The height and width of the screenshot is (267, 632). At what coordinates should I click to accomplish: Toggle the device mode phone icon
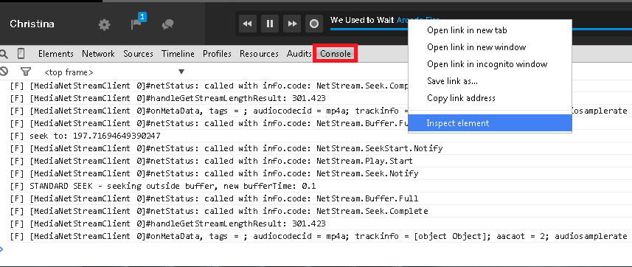pyautogui.click(x=21, y=54)
